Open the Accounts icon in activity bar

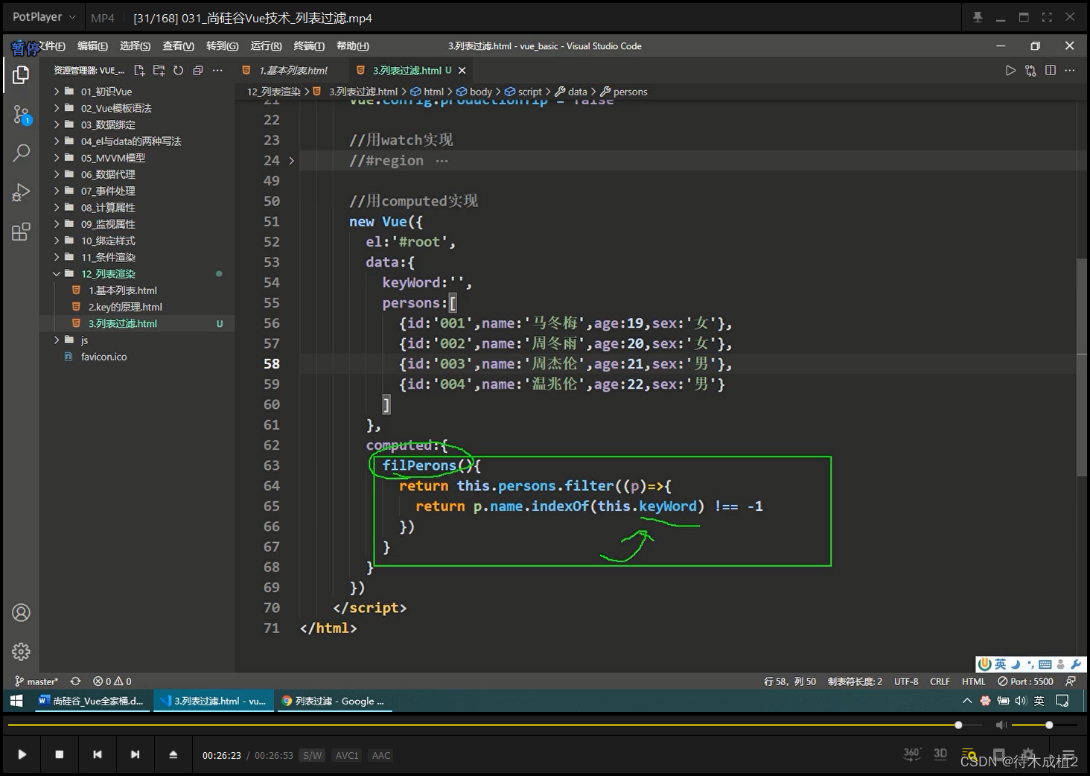pyautogui.click(x=21, y=613)
